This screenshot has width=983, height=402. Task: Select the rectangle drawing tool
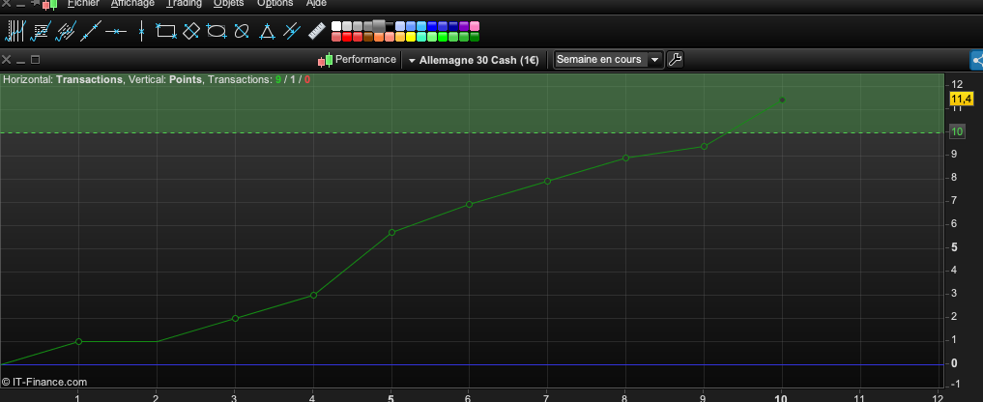[166, 30]
